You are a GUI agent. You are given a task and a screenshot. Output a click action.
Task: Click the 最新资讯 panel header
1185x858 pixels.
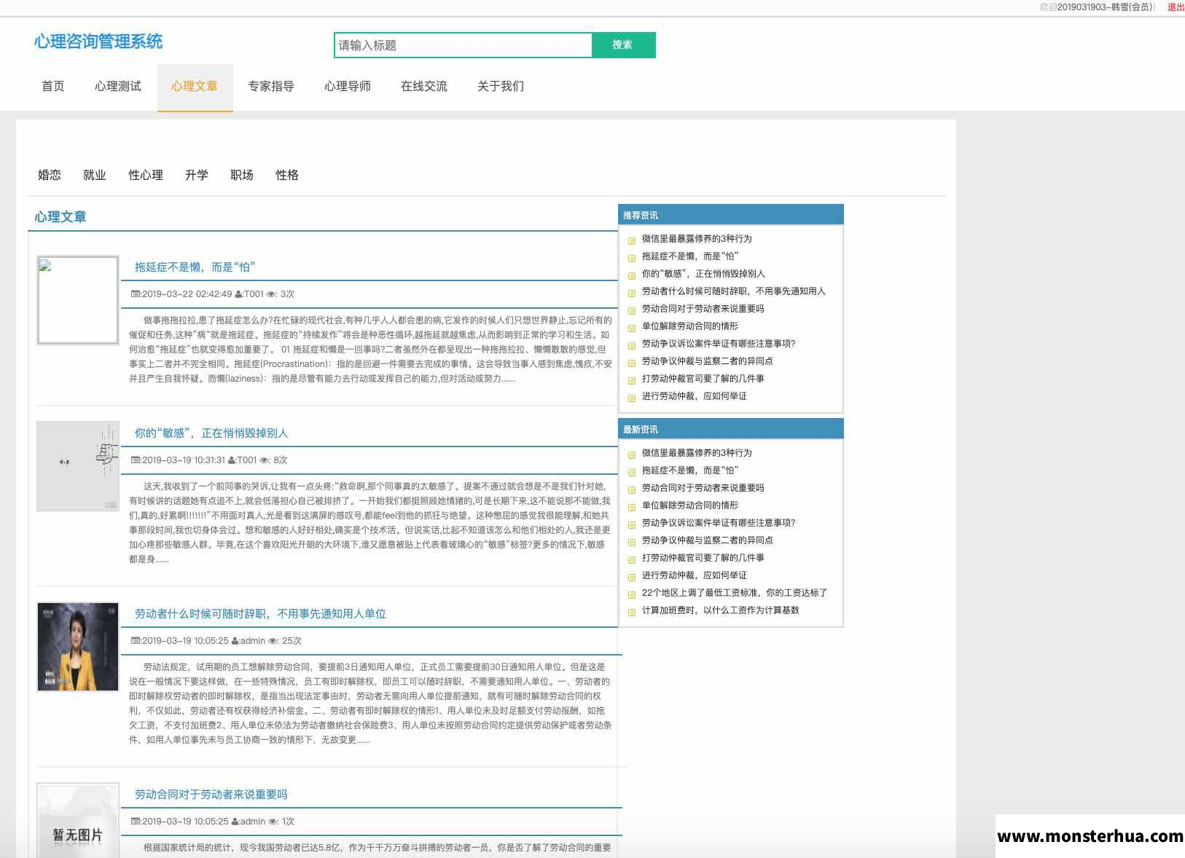[x=731, y=429]
